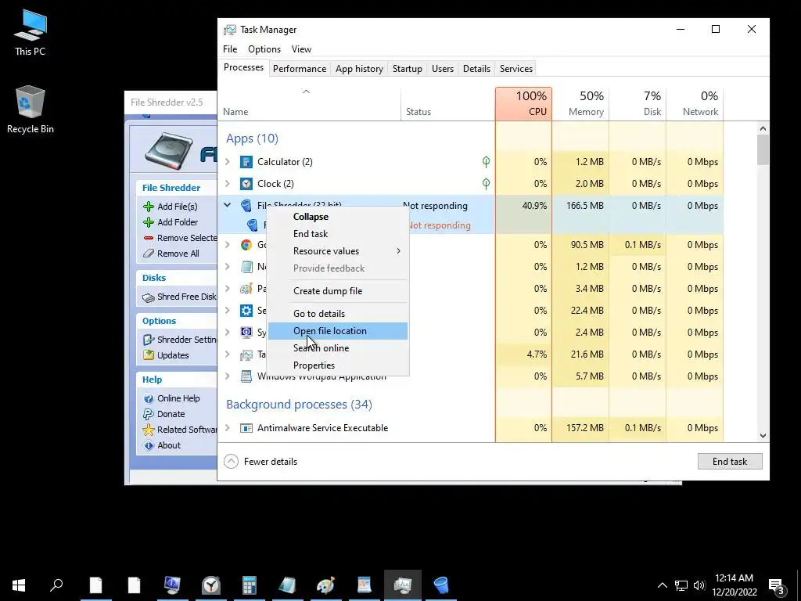Open the Services tab

516,69
